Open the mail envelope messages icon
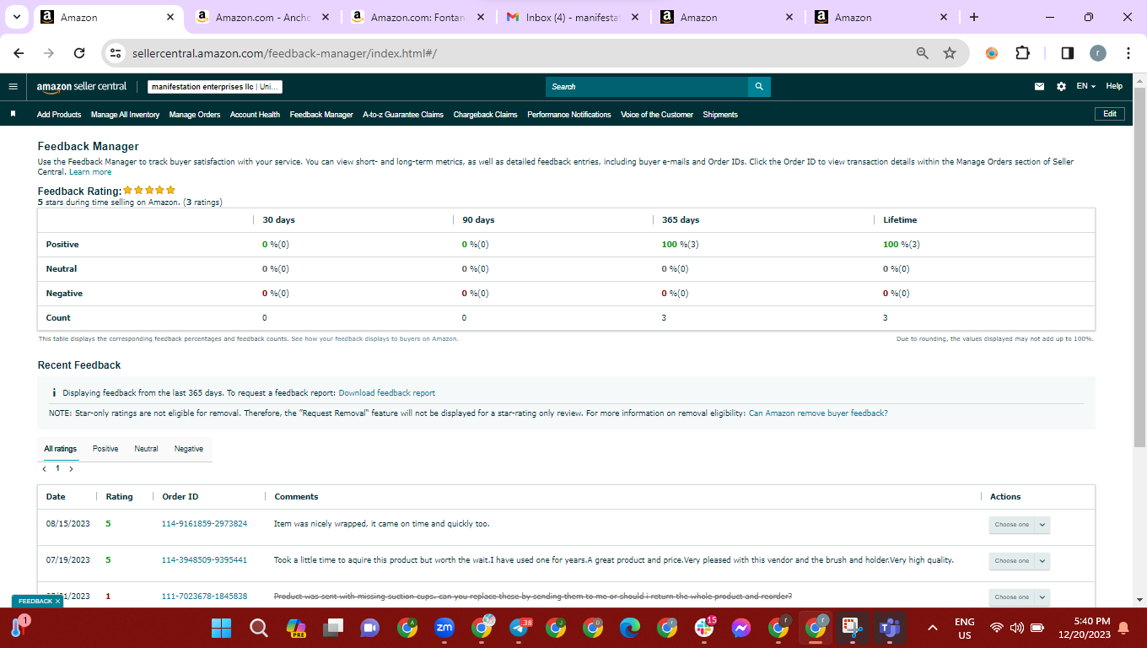 click(x=1039, y=86)
